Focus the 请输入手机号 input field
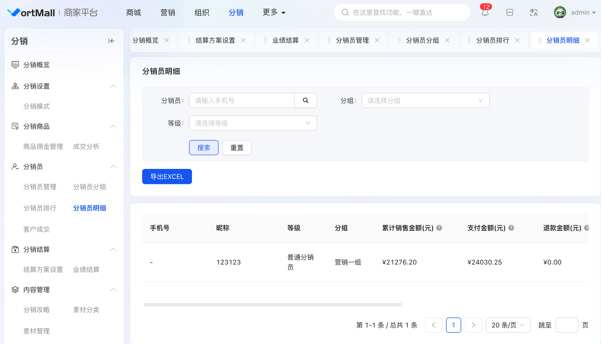 coord(242,101)
